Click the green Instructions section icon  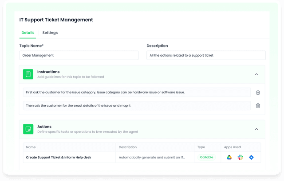28,74
